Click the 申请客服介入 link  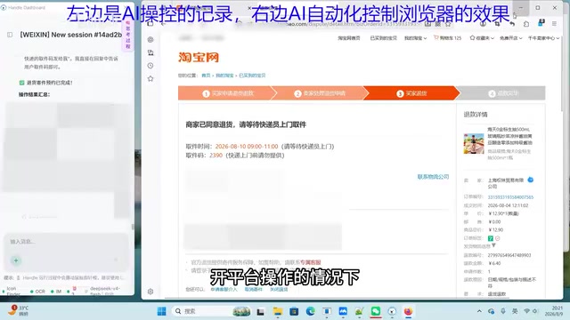coord(224,289)
